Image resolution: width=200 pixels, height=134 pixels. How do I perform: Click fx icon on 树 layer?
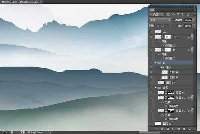[189, 50]
